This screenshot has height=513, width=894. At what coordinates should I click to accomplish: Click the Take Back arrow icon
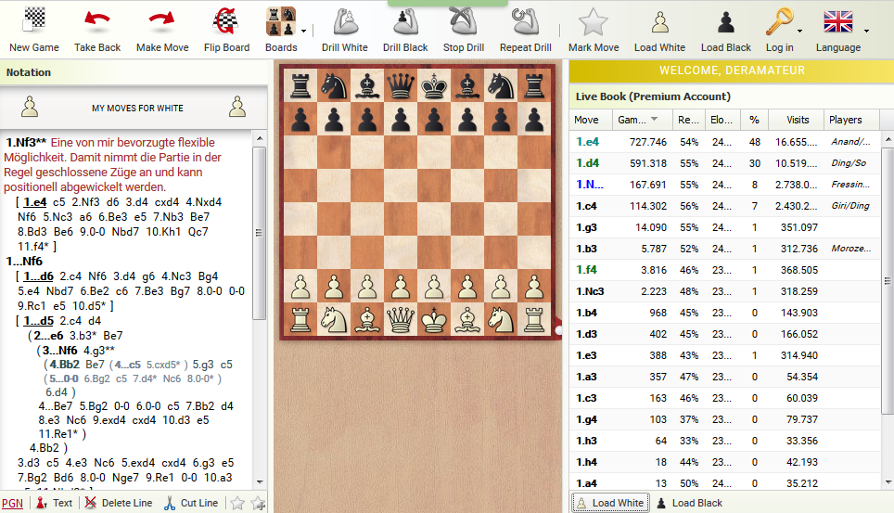(x=97, y=21)
